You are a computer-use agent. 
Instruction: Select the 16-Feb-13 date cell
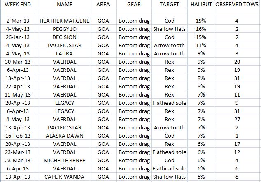tap(18, 136)
